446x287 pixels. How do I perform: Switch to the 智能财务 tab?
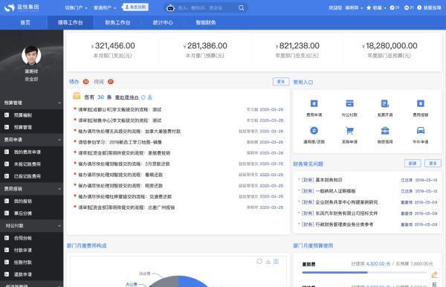pos(206,22)
